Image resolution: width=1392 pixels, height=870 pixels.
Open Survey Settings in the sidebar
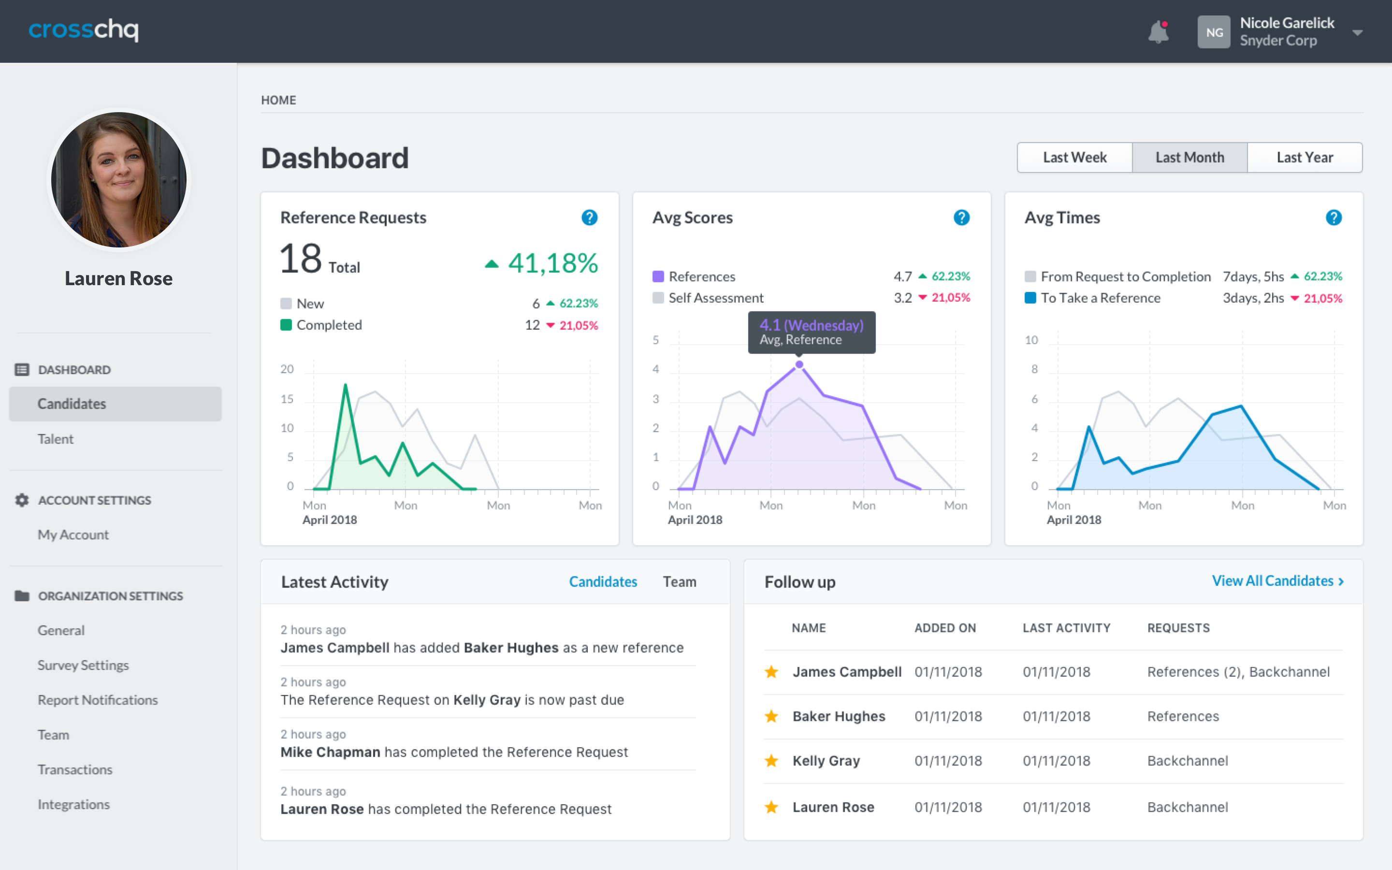(83, 665)
